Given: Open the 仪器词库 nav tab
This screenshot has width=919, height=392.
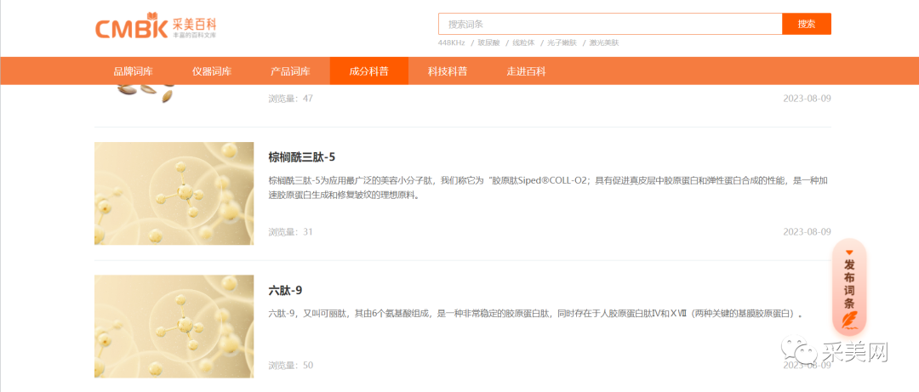Looking at the screenshot, I should pos(212,71).
